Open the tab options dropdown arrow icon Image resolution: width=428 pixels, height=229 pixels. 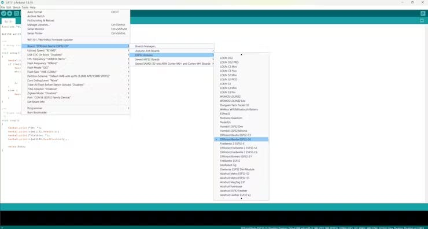(422, 21)
